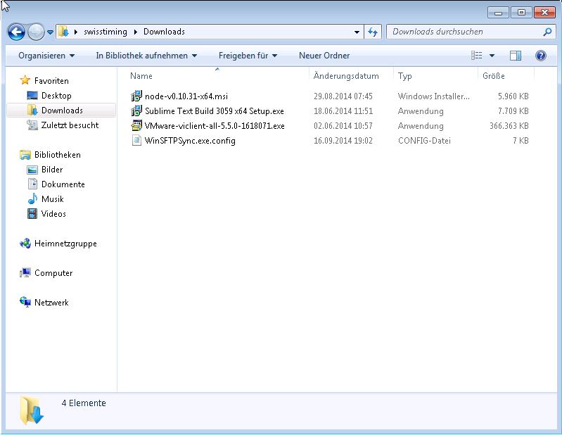
Task: Open Help with the question mark icon
Action: coord(540,56)
